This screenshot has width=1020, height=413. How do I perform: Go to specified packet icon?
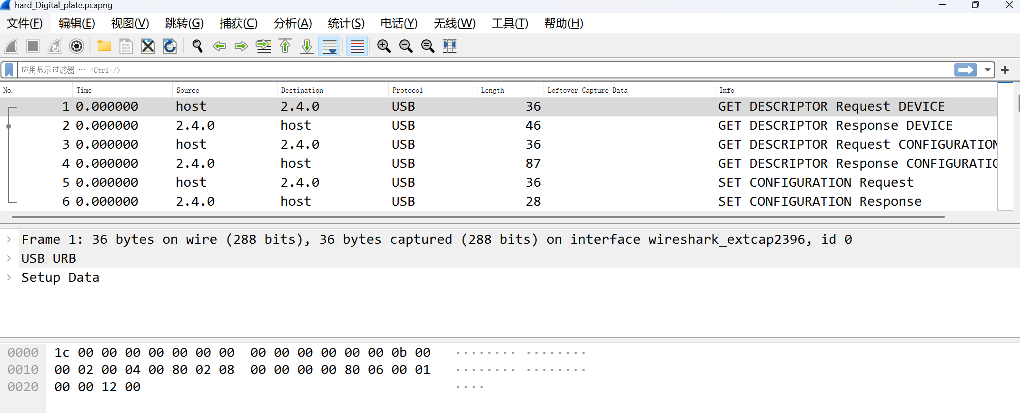(263, 46)
